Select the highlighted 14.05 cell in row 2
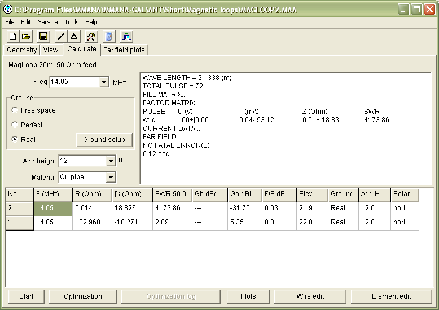This screenshot has width=439, height=310. click(x=53, y=208)
